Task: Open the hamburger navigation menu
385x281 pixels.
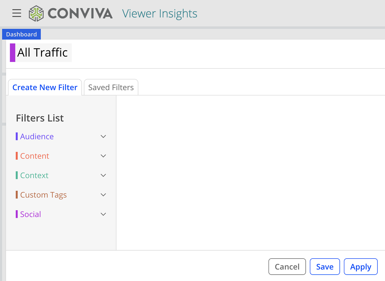Action: click(x=17, y=13)
